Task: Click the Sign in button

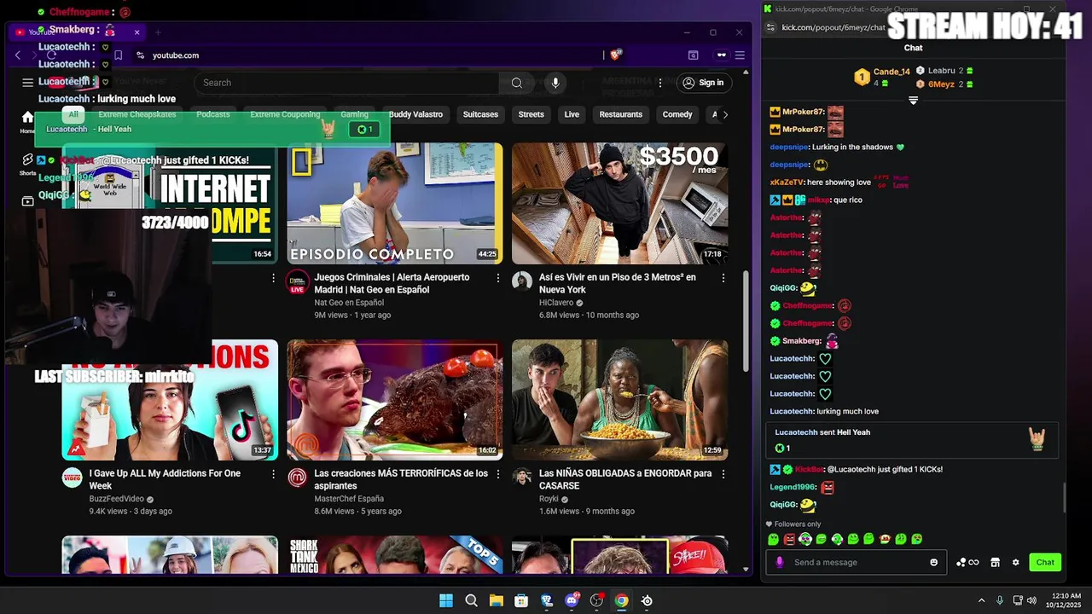Action: [702, 83]
